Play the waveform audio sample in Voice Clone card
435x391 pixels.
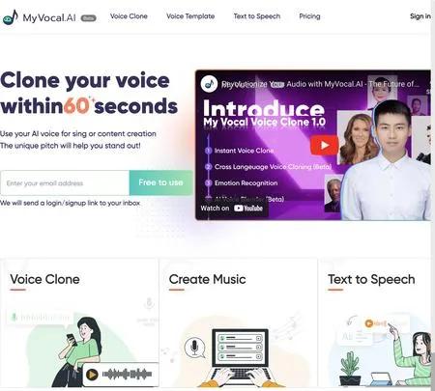coord(92,375)
